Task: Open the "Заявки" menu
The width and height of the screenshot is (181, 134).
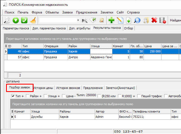Action: [x=67, y=12]
